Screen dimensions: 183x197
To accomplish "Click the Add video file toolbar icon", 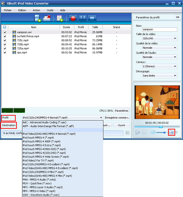I will tap(38, 19).
